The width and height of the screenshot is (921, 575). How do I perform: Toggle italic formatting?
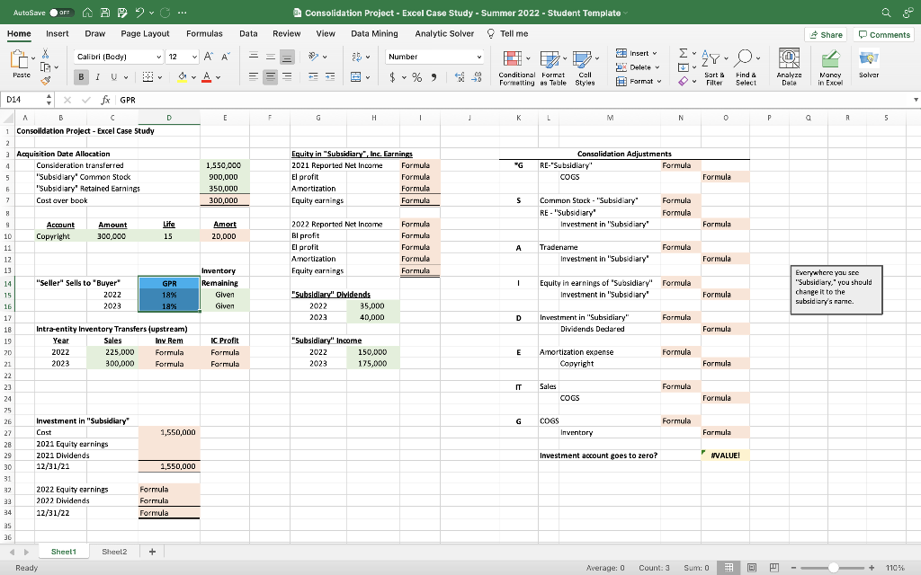(x=98, y=76)
